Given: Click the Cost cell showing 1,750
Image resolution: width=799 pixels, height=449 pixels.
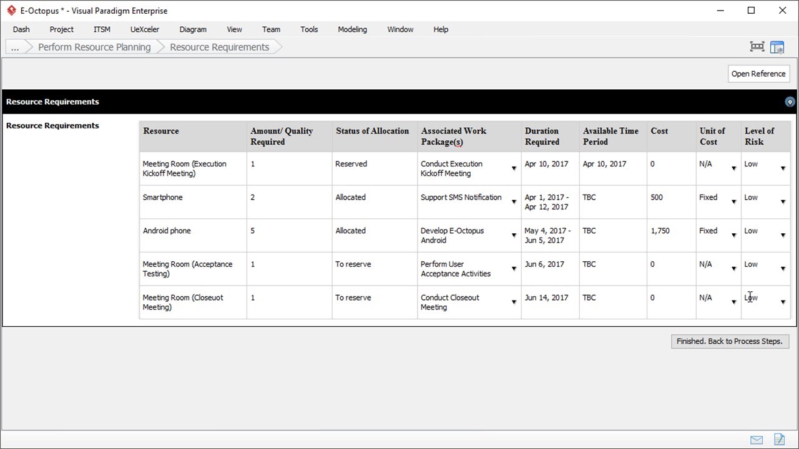Looking at the screenshot, I should (660, 231).
